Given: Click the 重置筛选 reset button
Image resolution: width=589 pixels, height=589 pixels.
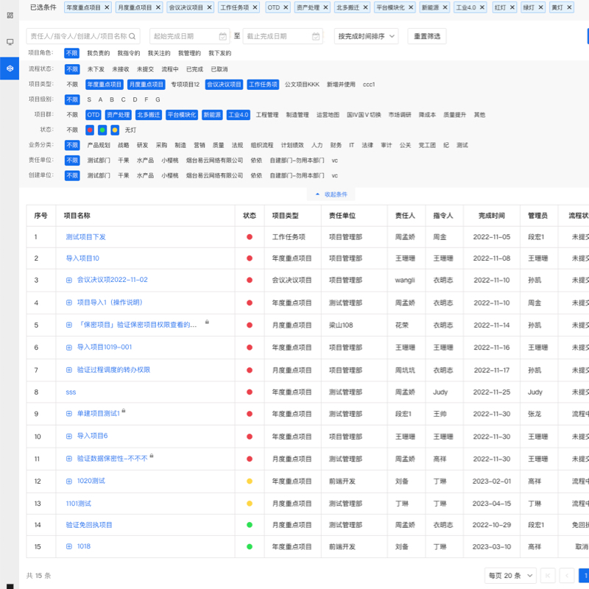Looking at the screenshot, I should [x=426, y=36].
